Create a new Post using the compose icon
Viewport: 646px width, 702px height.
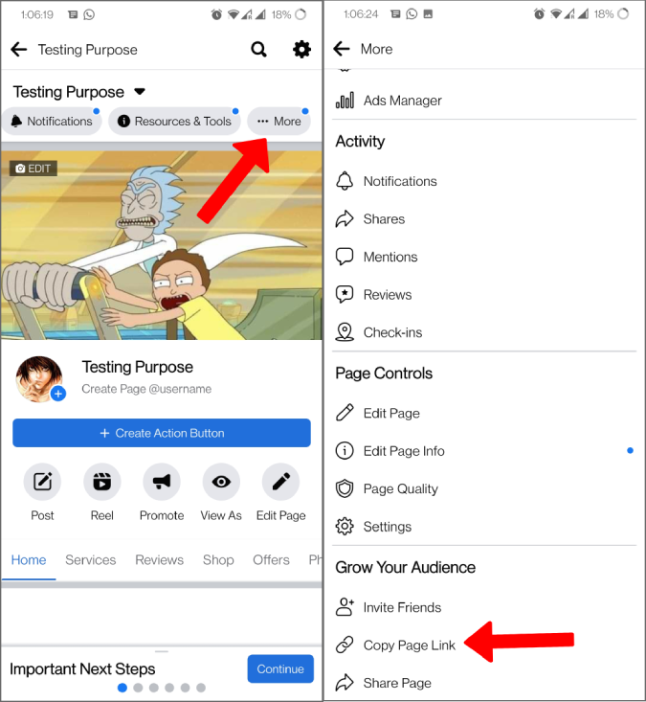(x=42, y=482)
